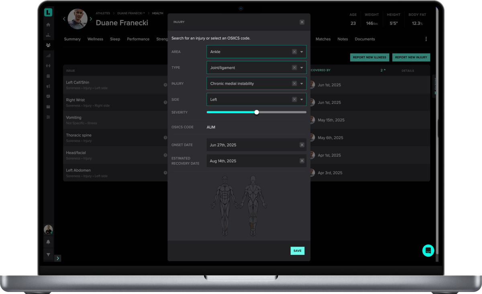
Task: Click the green L app logo
Action: coord(48,12)
